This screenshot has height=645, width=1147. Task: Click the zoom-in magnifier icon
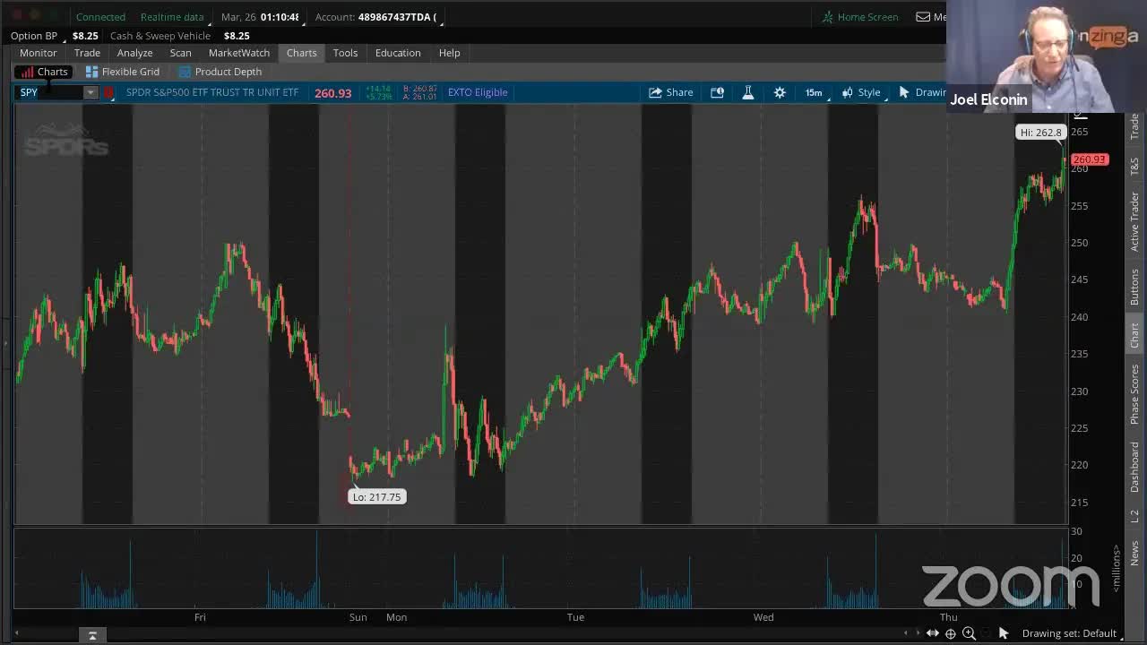(969, 633)
